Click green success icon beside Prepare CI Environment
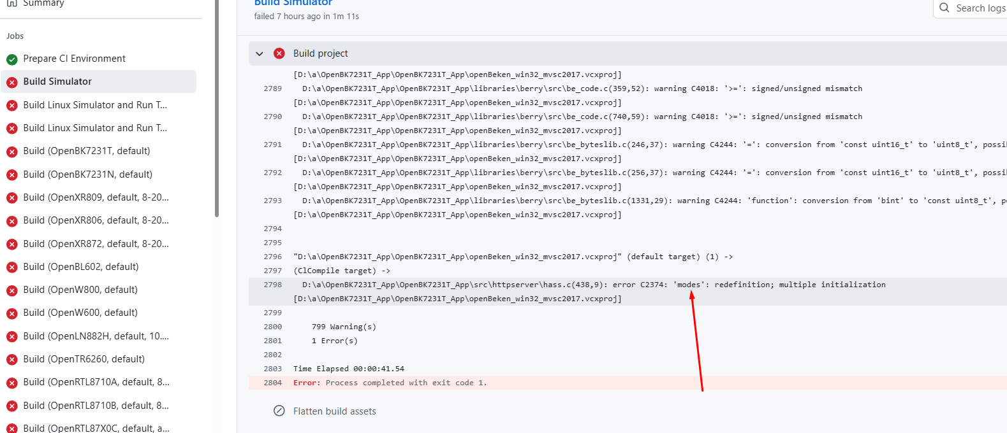Screen dimensions: 1007x433 coord(12,59)
